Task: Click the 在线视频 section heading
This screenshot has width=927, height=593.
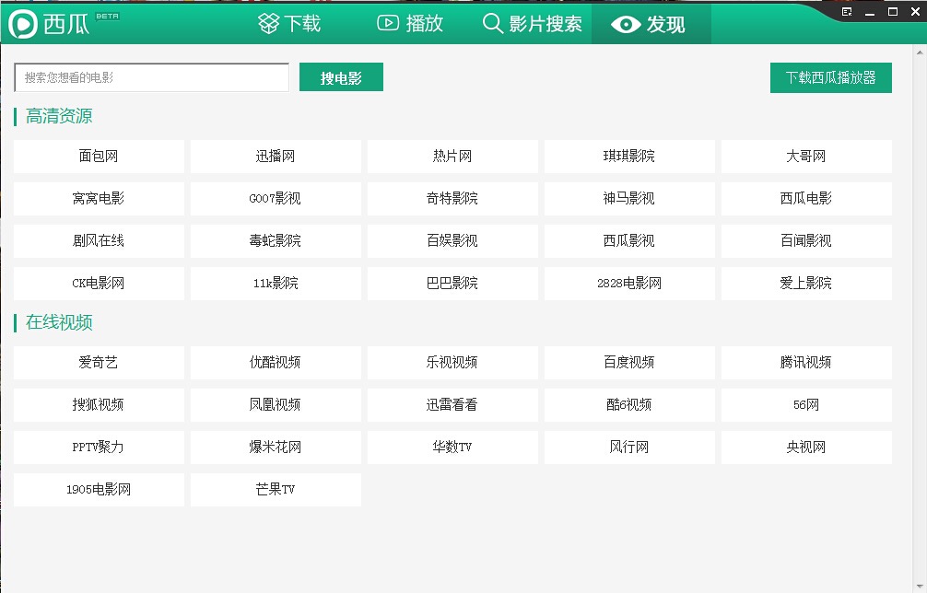Action: (x=59, y=322)
